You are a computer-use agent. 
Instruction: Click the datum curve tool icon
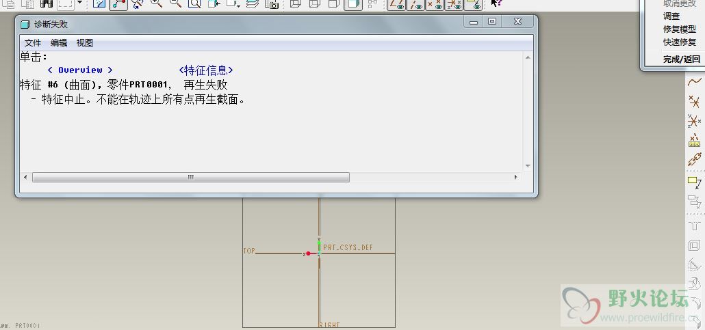pos(694,82)
